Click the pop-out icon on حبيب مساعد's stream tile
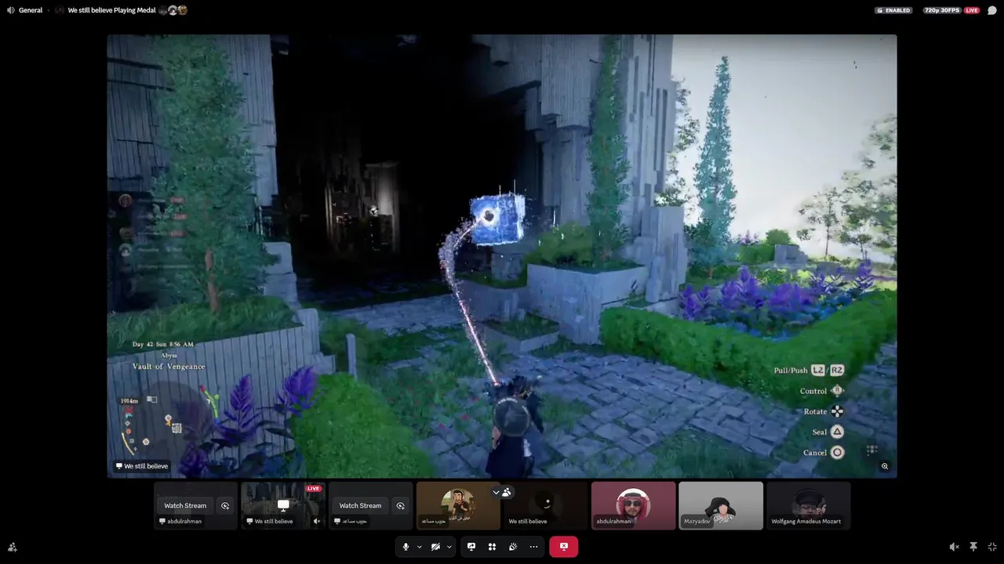The height and width of the screenshot is (564, 1004). click(x=400, y=505)
